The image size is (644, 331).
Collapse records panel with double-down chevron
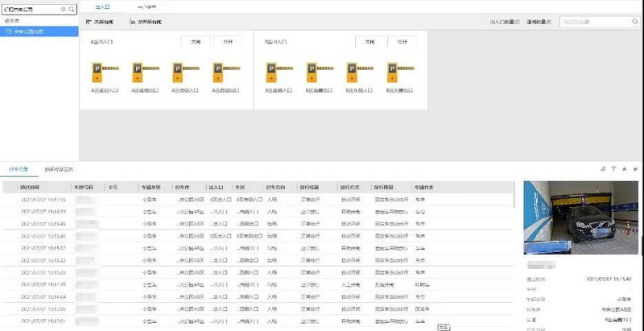636,169
